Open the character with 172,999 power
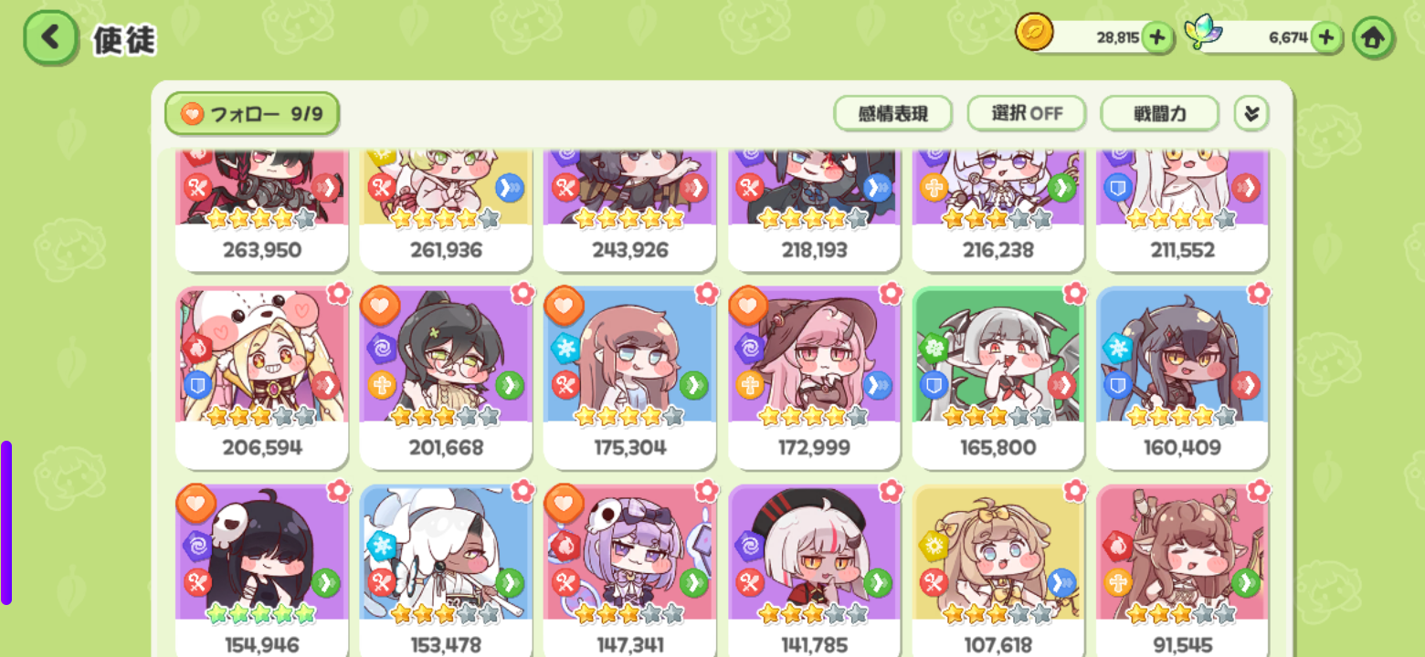This screenshot has height=657, width=1425. coord(814,377)
